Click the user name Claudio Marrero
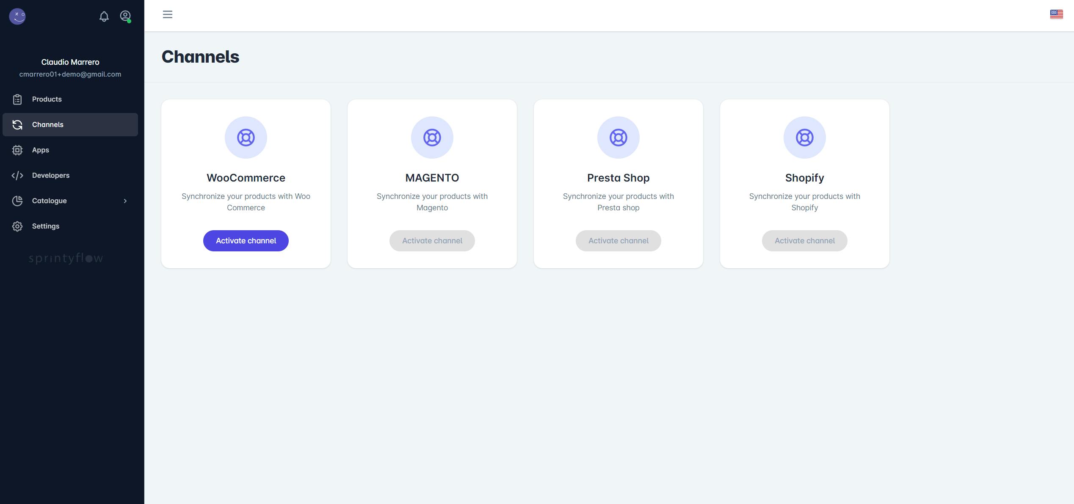This screenshot has width=1074, height=504. point(70,62)
